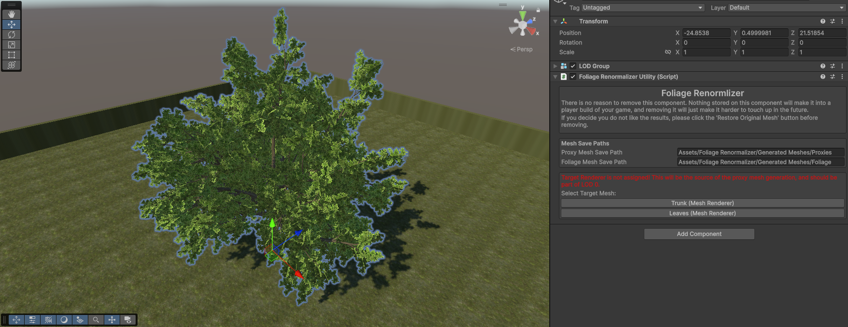Toggle the grid snapping overlay icon
This screenshot has width=848, height=327.
pos(48,320)
